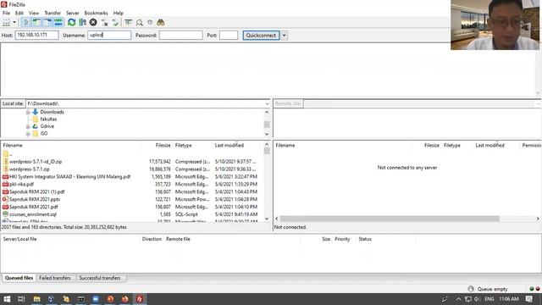Focus the Username input field

(x=109, y=35)
